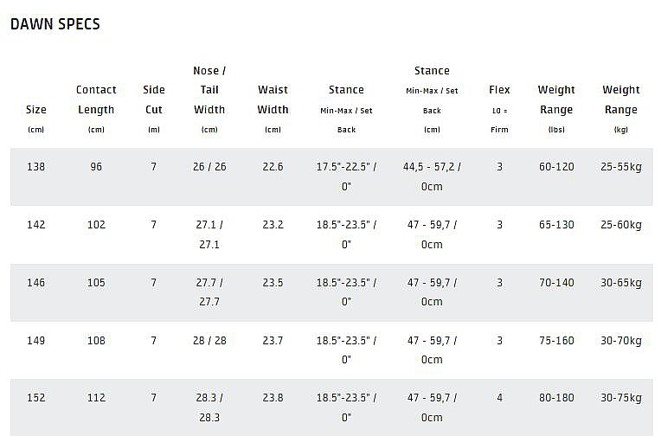Select the 138 size cell
The image size is (661, 436).
36,167
